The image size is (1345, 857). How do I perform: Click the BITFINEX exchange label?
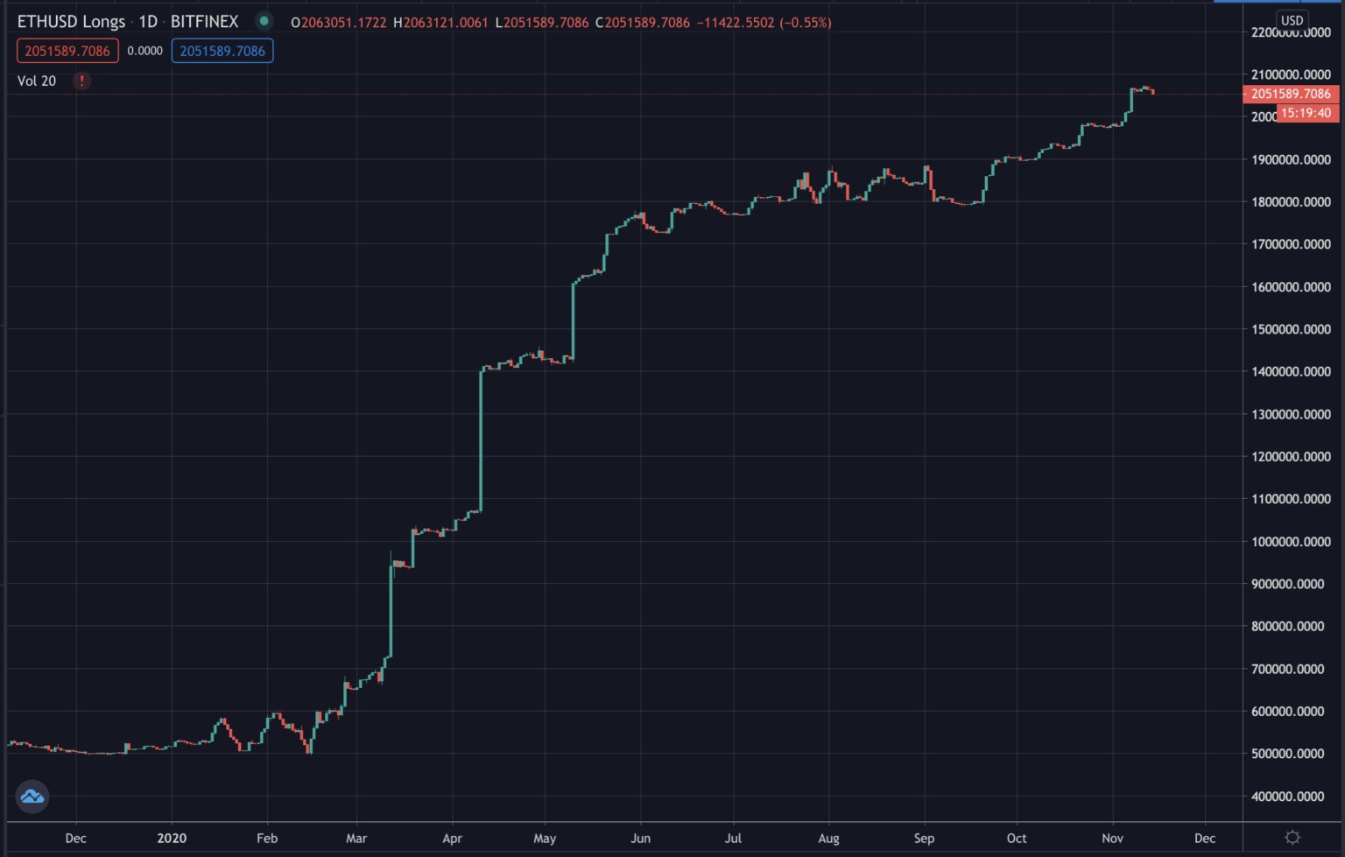point(204,22)
